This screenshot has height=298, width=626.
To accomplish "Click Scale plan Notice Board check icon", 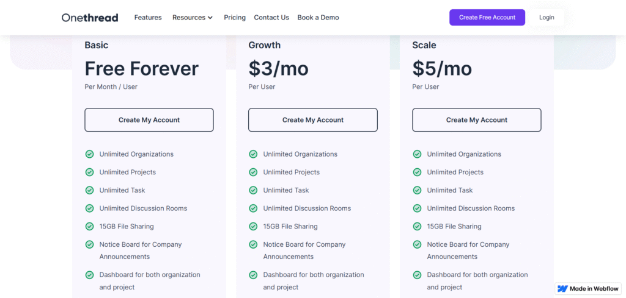I will click(417, 244).
